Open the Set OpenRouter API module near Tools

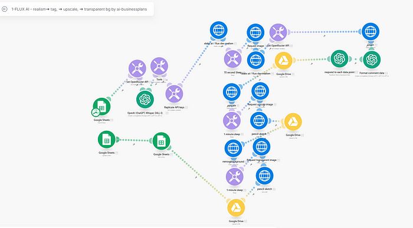[x=137, y=69]
